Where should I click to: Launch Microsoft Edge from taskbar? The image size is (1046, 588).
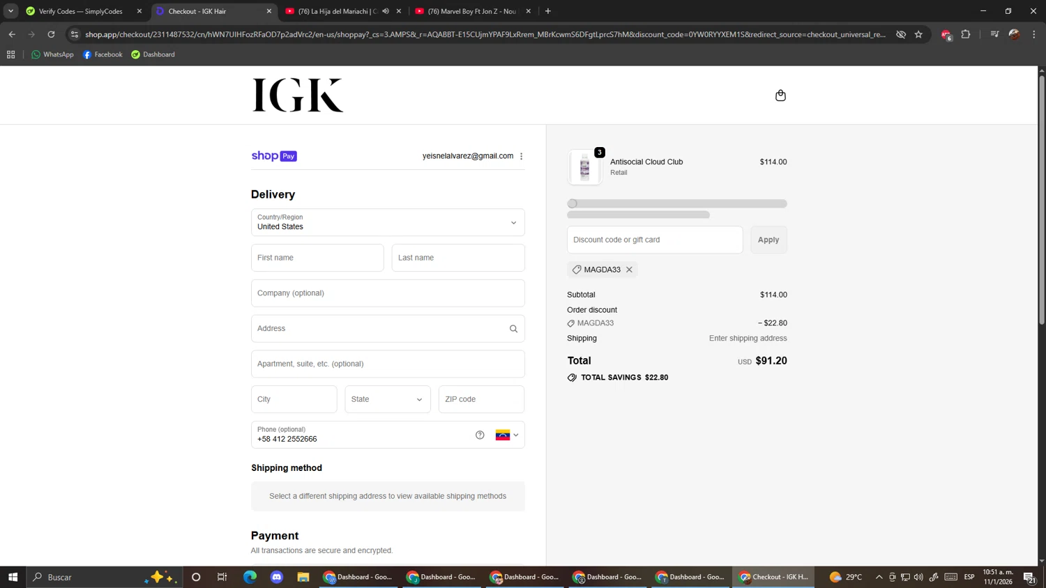click(250, 577)
